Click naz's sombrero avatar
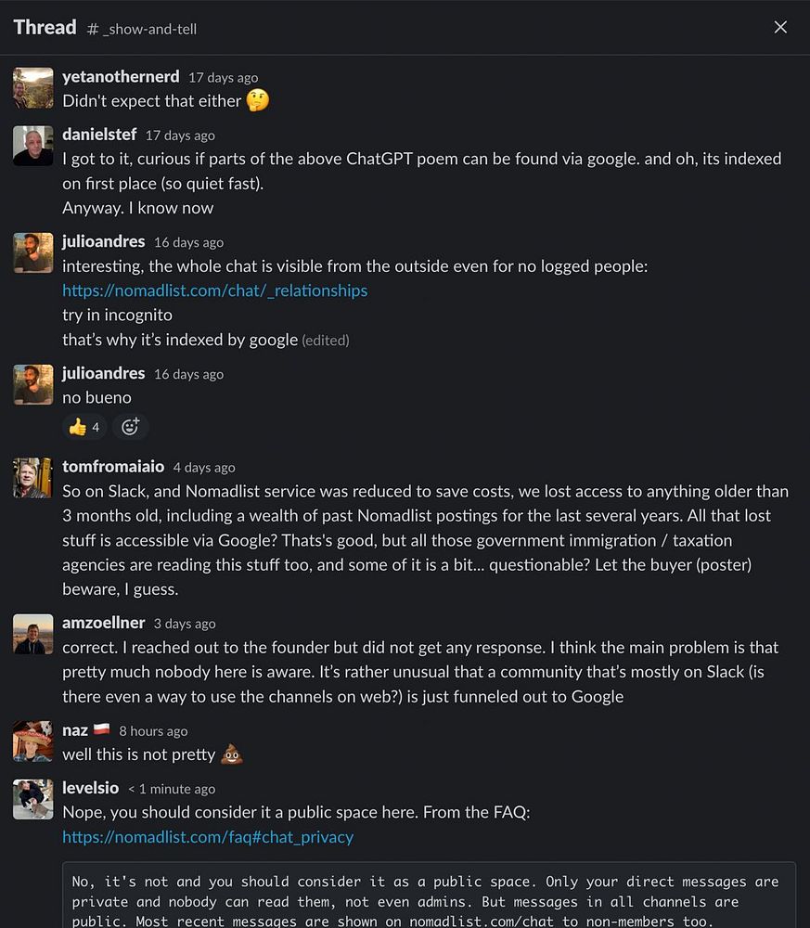 [x=33, y=741]
